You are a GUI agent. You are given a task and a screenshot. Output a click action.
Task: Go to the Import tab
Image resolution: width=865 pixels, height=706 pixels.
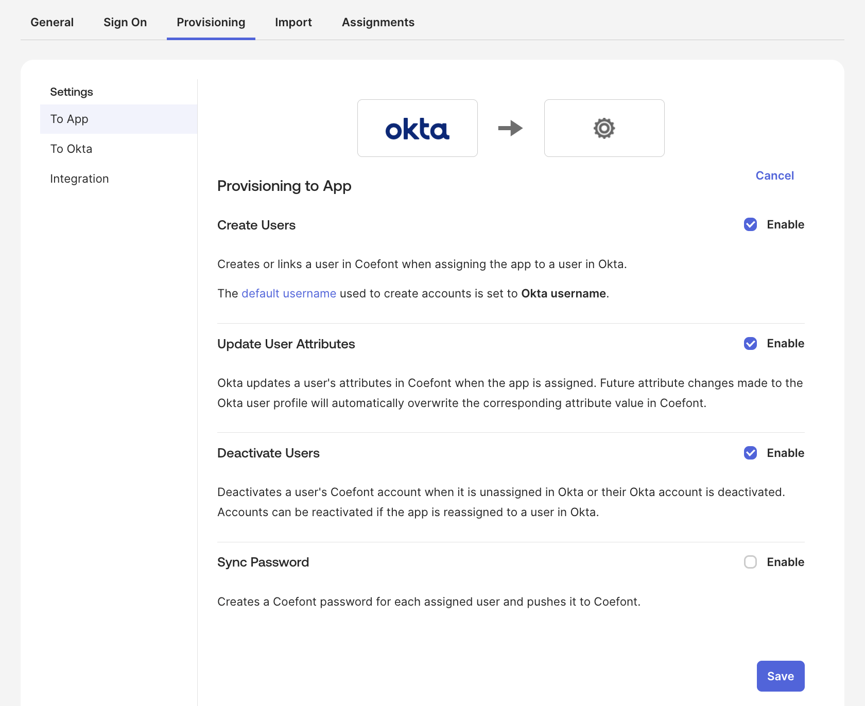point(293,22)
